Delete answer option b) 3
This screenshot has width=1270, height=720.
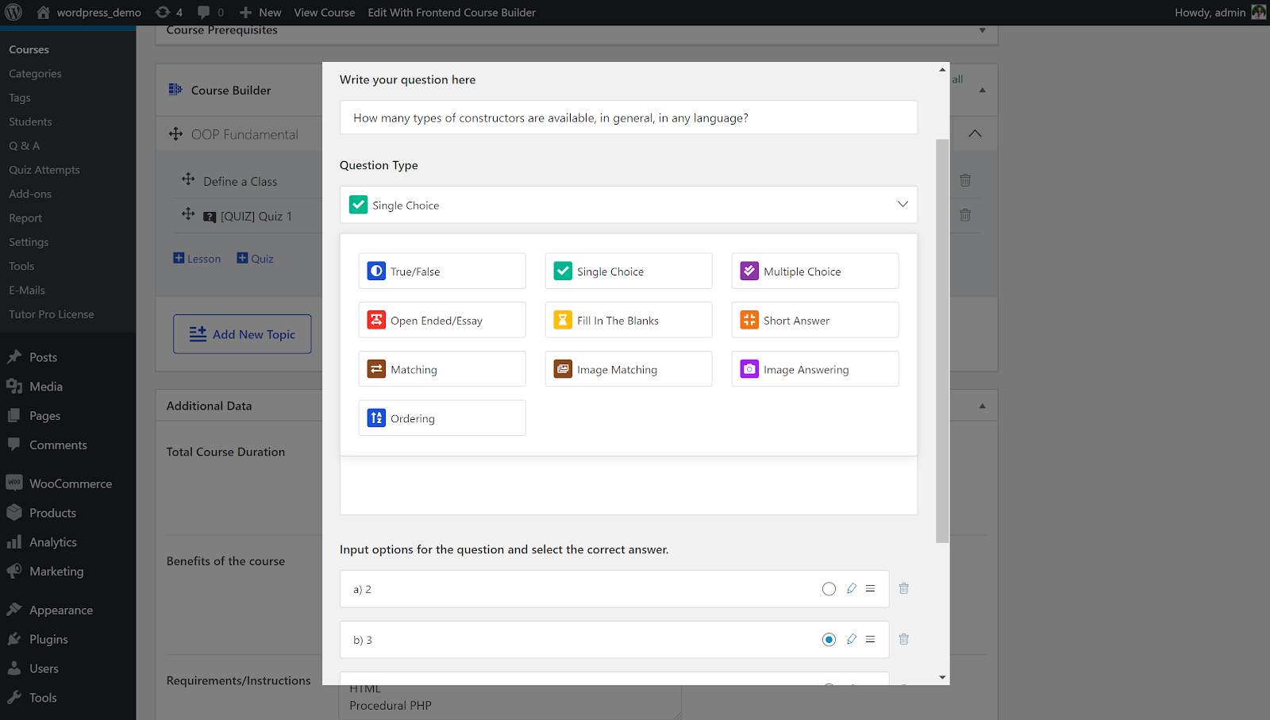point(904,640)
